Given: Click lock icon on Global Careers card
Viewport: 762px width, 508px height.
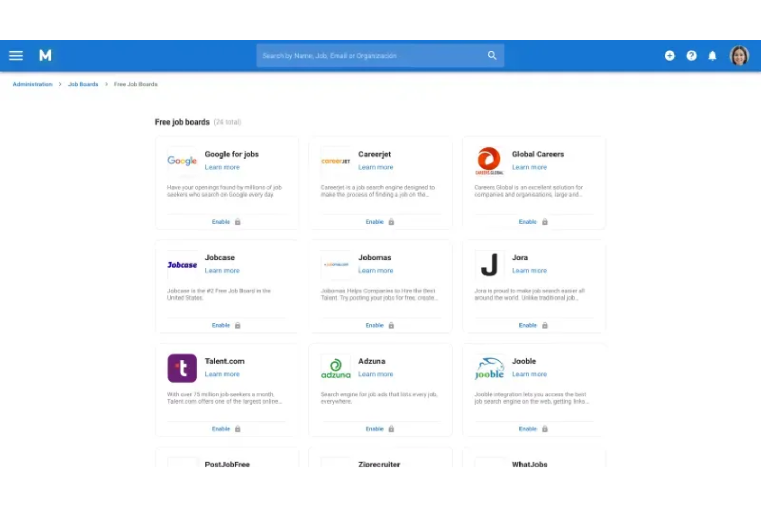Looking at the screenshot, I should point(545,222).
